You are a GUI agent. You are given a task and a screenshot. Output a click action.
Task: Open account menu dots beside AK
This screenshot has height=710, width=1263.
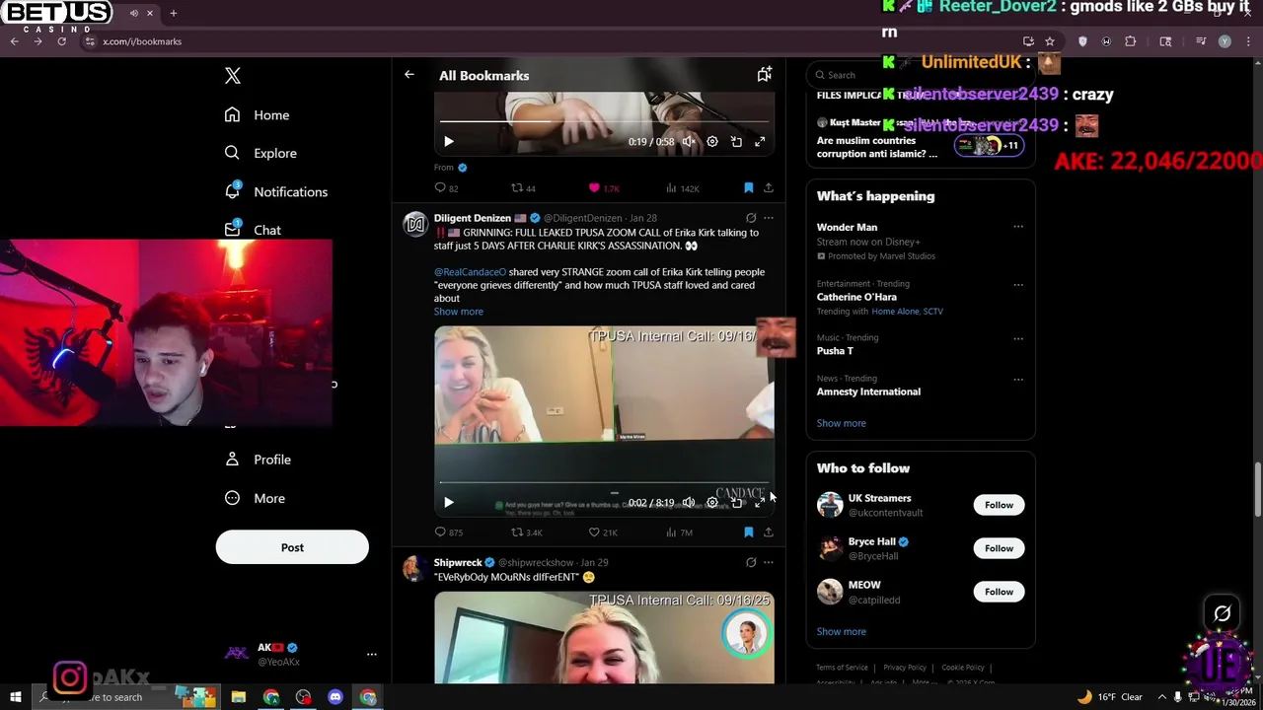click(x=372, y=654)
